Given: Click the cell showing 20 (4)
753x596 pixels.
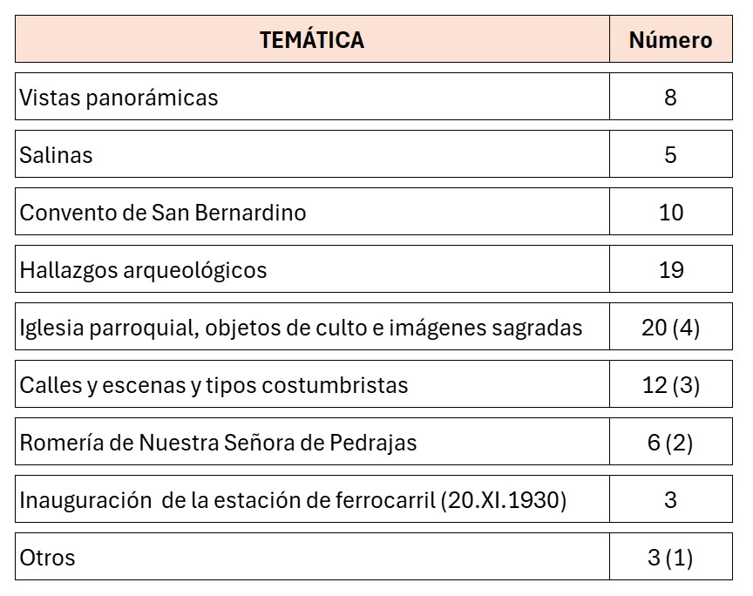Looking at the screenshot, I should click(x=670, y=328).
